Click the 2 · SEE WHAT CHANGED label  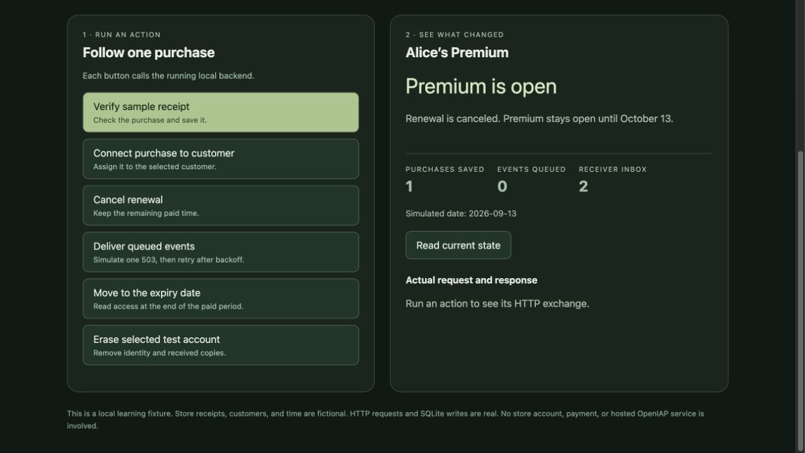coord(454,35)
